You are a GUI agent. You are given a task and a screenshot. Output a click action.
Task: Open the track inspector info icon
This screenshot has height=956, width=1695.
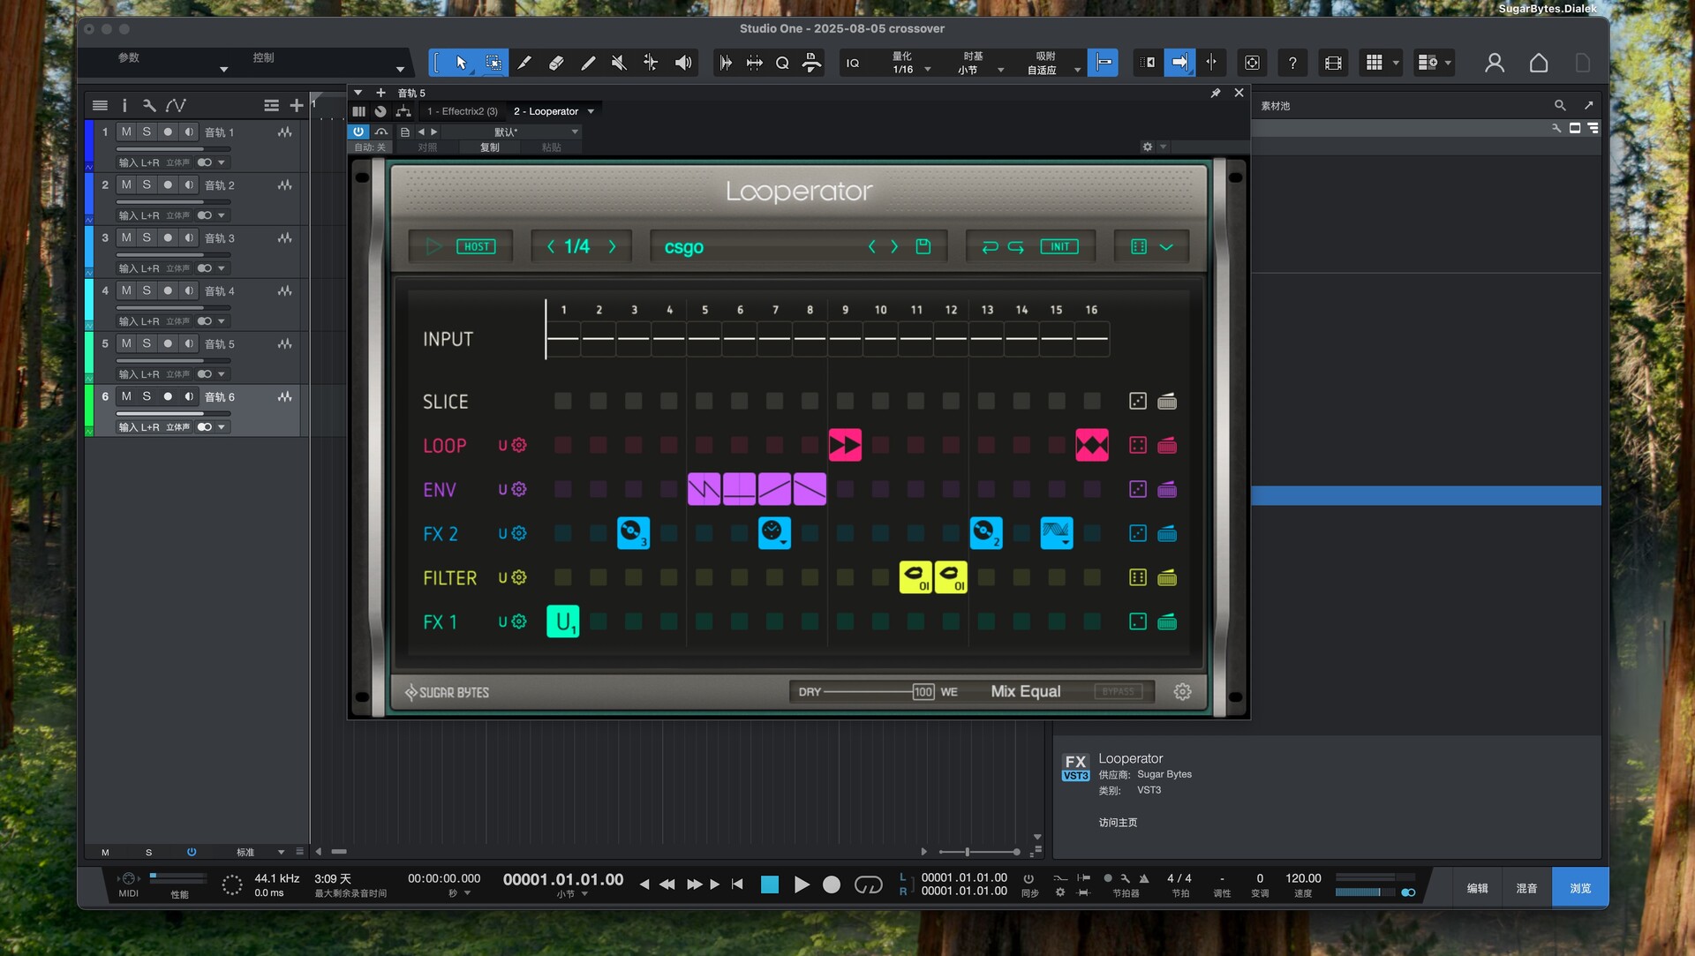(124, 105)
